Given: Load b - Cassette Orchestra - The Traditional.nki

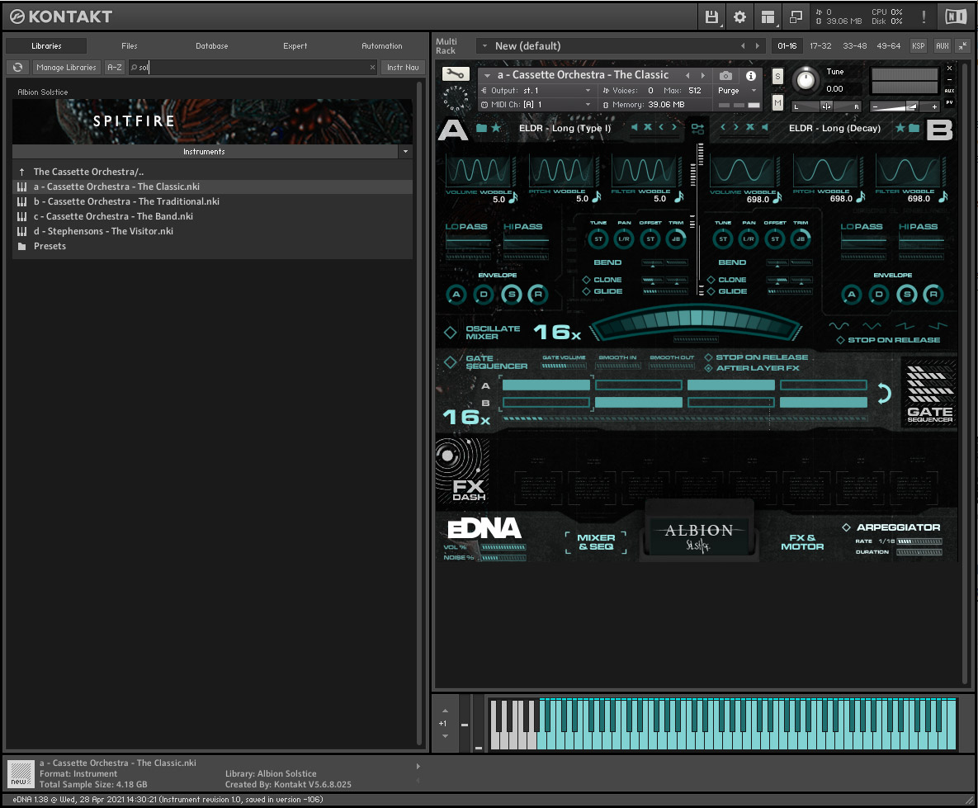Looking at the screenshot, I should coord(128,201).
